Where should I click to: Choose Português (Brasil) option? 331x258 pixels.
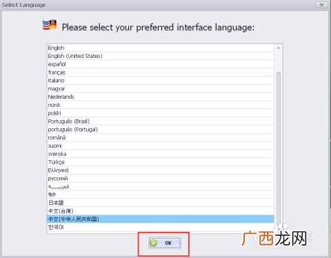(x=161, y=121)
